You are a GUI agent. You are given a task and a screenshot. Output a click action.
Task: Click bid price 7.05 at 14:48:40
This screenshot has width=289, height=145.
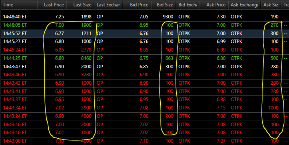[144, 17]
